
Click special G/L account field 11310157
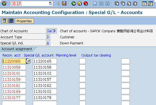(45, 79)
